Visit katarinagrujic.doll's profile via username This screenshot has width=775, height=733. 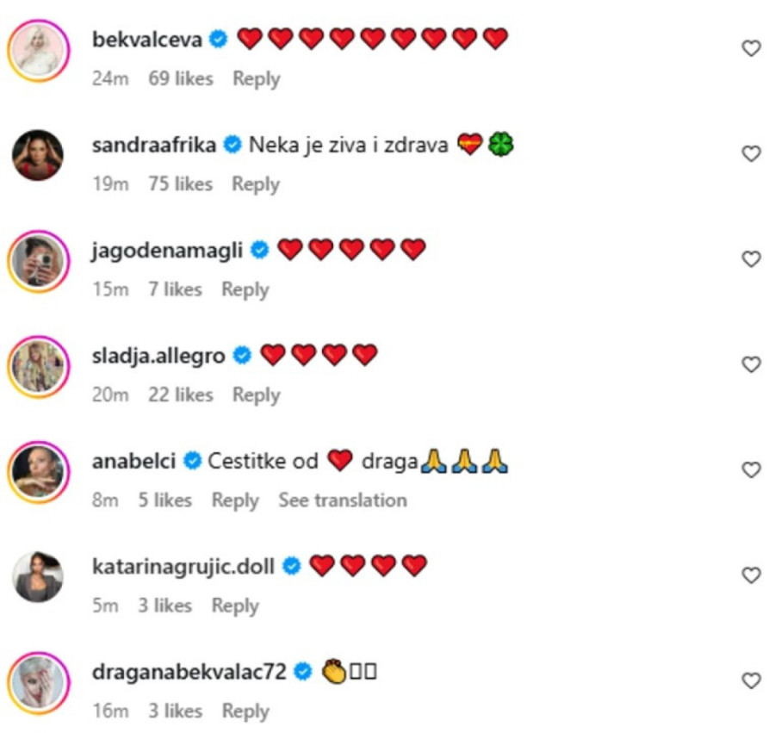(183, 566)
